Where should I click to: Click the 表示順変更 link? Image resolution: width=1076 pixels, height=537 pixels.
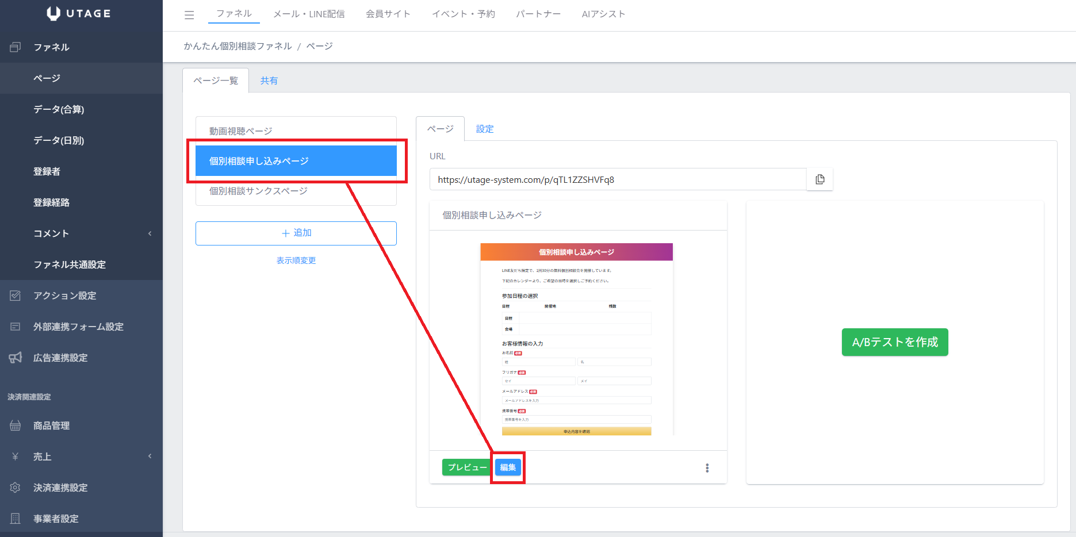(296, 260)
